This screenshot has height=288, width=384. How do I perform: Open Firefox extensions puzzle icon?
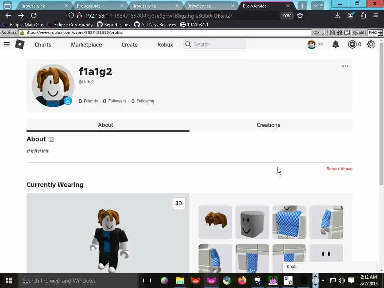(363, 15)
